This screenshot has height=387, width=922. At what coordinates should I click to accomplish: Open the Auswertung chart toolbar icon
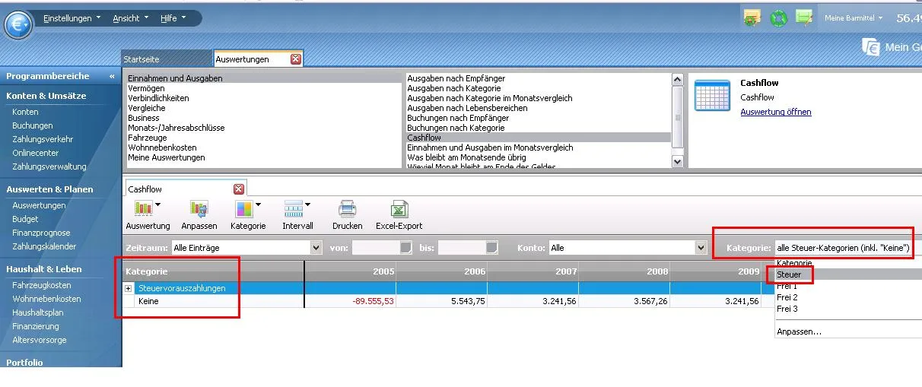[x=144, y=208]
